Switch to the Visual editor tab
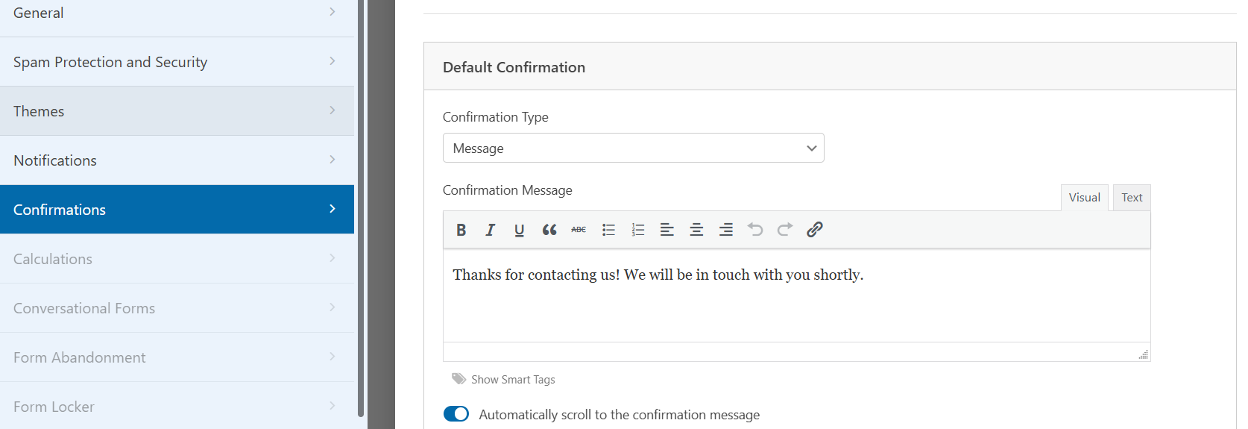The width and height of the screenshot is (1248, 429). [1085, 198]
